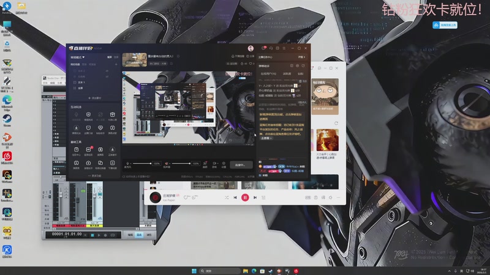Click the profile avatar in live companion title bar
Viewport: 490px width, 275px height.
coord(251,48)
